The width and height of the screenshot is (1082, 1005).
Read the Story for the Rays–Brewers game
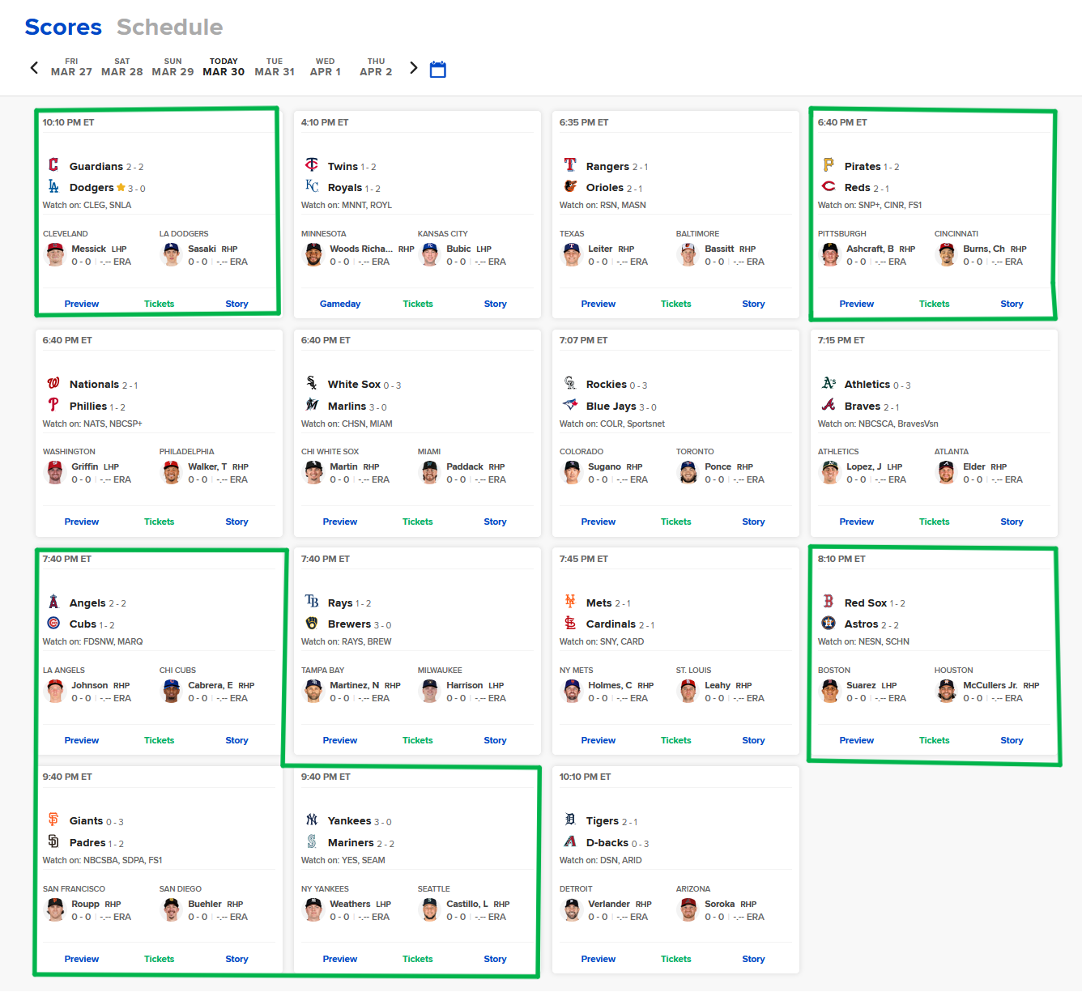(495, 740)
